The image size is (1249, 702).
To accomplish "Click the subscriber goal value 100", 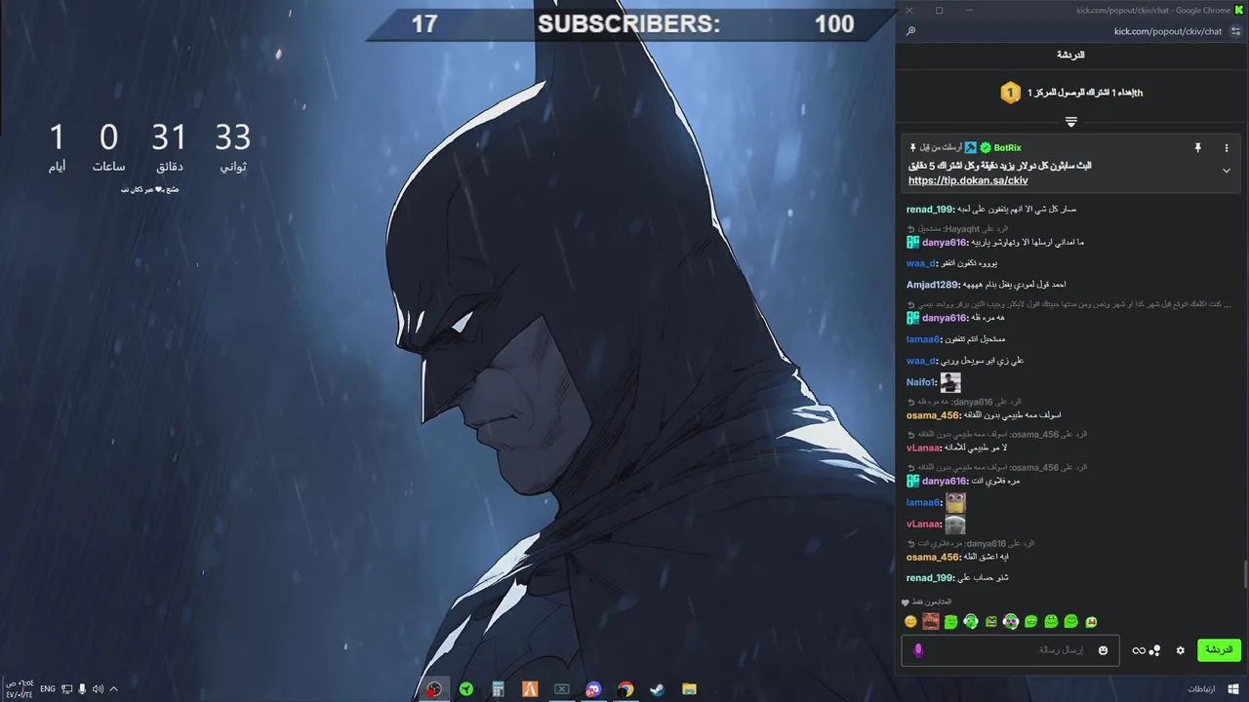I will pos(834,24).
